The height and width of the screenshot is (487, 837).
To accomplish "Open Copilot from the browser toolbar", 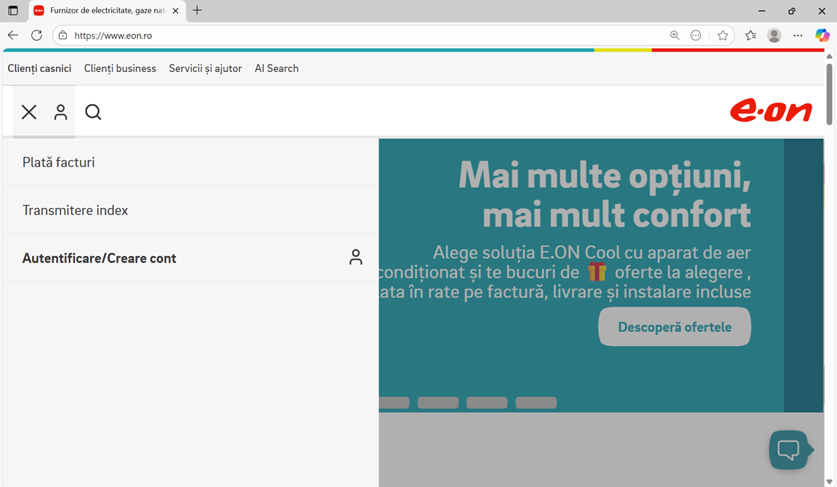I will point(822,35).
